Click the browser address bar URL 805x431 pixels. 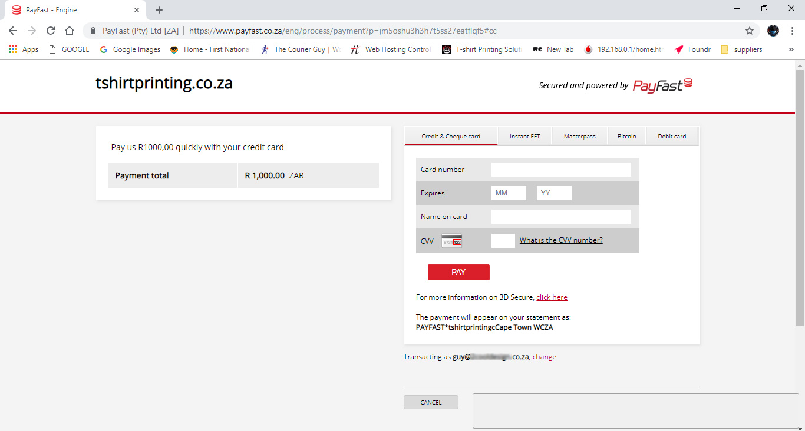coord(342,31)
